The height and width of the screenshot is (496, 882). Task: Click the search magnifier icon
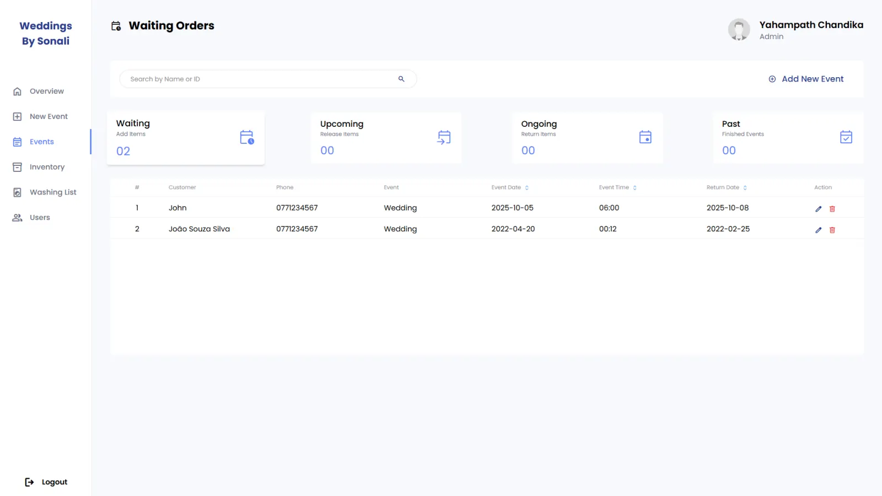pyautogui.click(x=401, y=79)
